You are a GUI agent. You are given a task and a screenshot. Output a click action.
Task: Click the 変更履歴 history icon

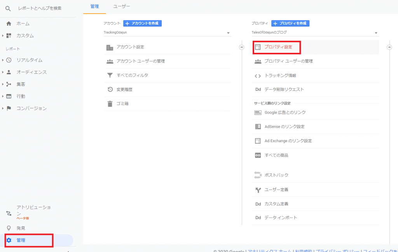pyautogui.click(x=110, y=89)
